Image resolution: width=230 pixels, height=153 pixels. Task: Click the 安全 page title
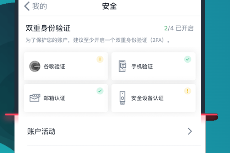pos(110,6)
